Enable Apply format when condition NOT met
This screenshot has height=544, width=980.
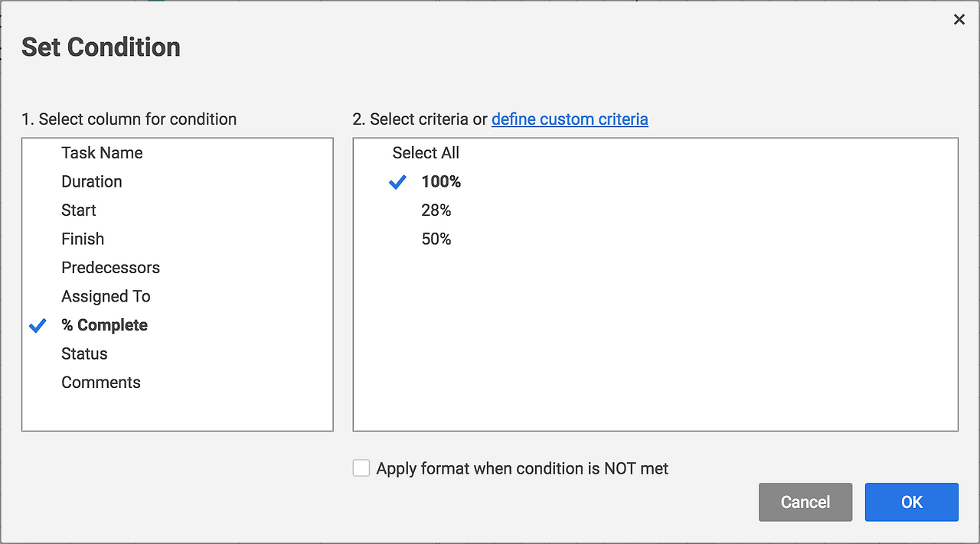[x=361, y=468]
